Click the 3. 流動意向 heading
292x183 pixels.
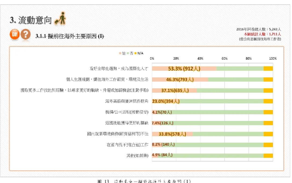(x=31, y=20)
